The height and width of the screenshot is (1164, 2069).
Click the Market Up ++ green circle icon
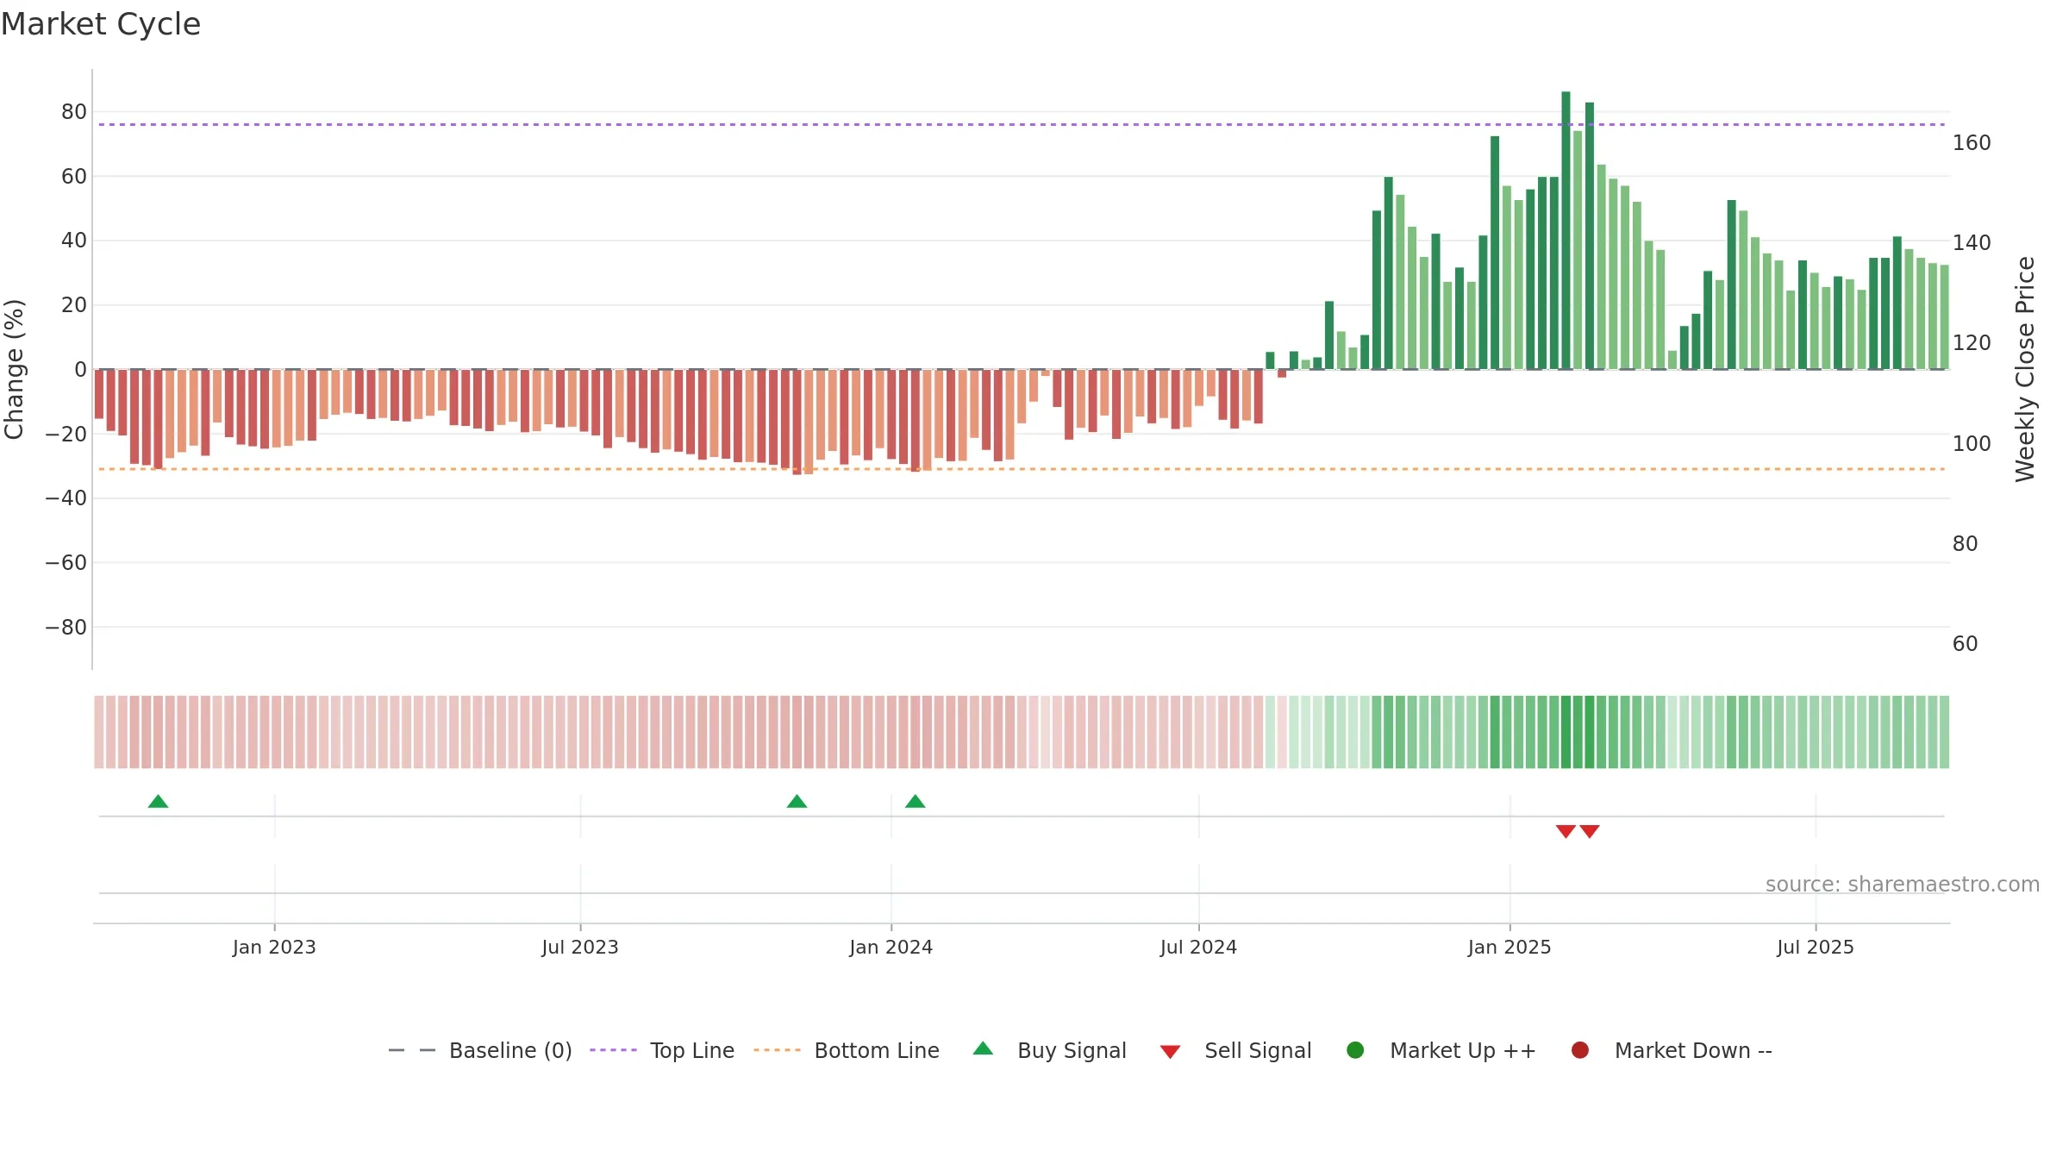pyautogui.click(x=1355, y=1050)
